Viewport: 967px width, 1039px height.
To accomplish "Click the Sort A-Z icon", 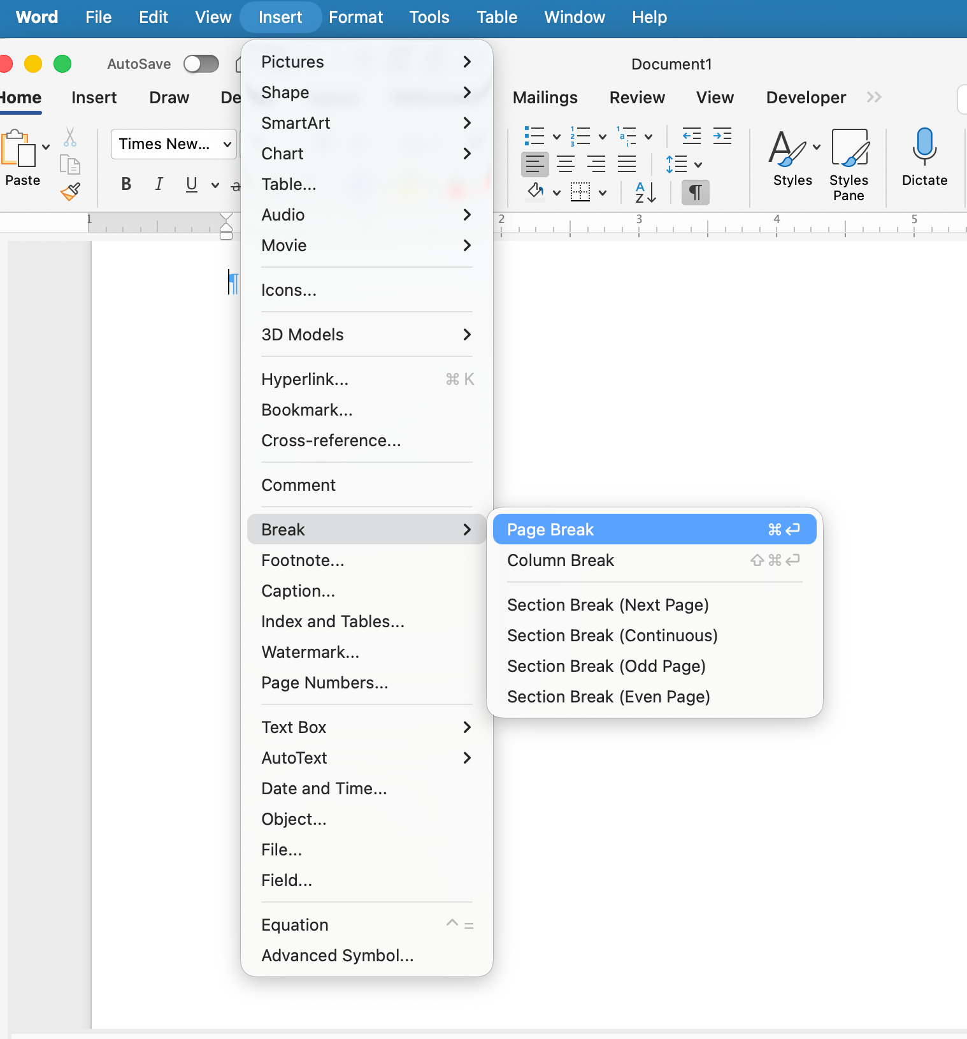I will pos(645,192).
